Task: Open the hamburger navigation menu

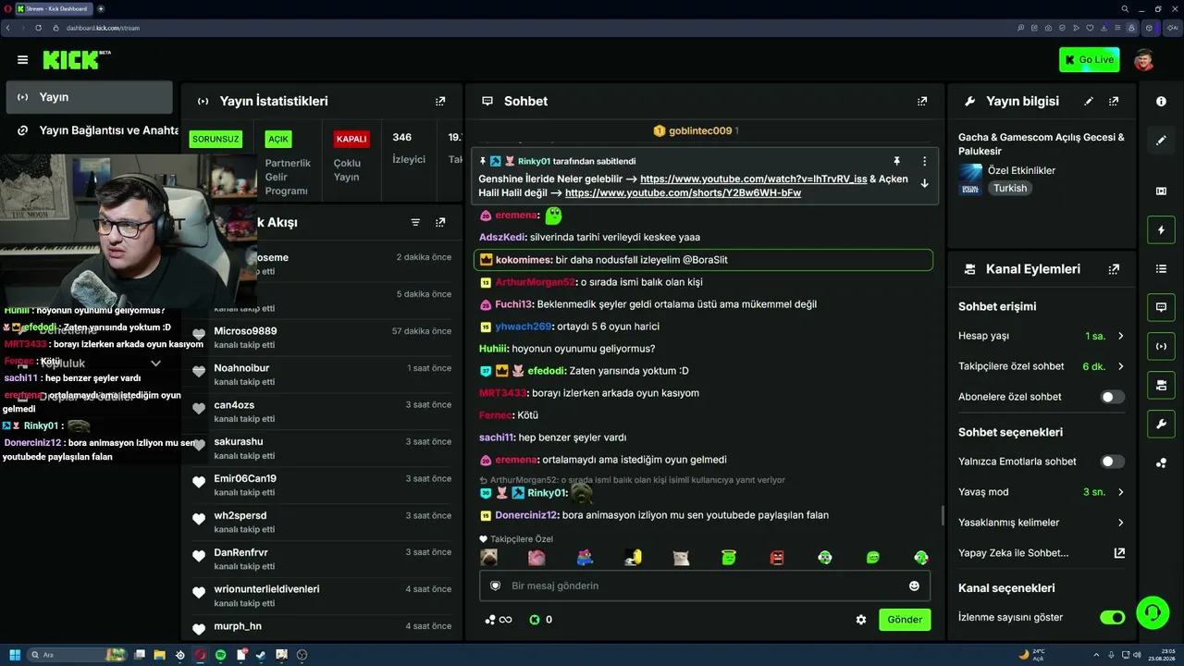Action: tap(22, 60)
